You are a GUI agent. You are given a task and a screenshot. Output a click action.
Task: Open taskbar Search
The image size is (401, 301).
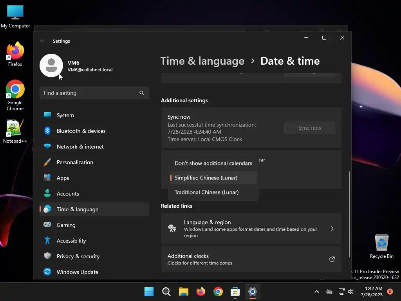[x=166, y=292]
